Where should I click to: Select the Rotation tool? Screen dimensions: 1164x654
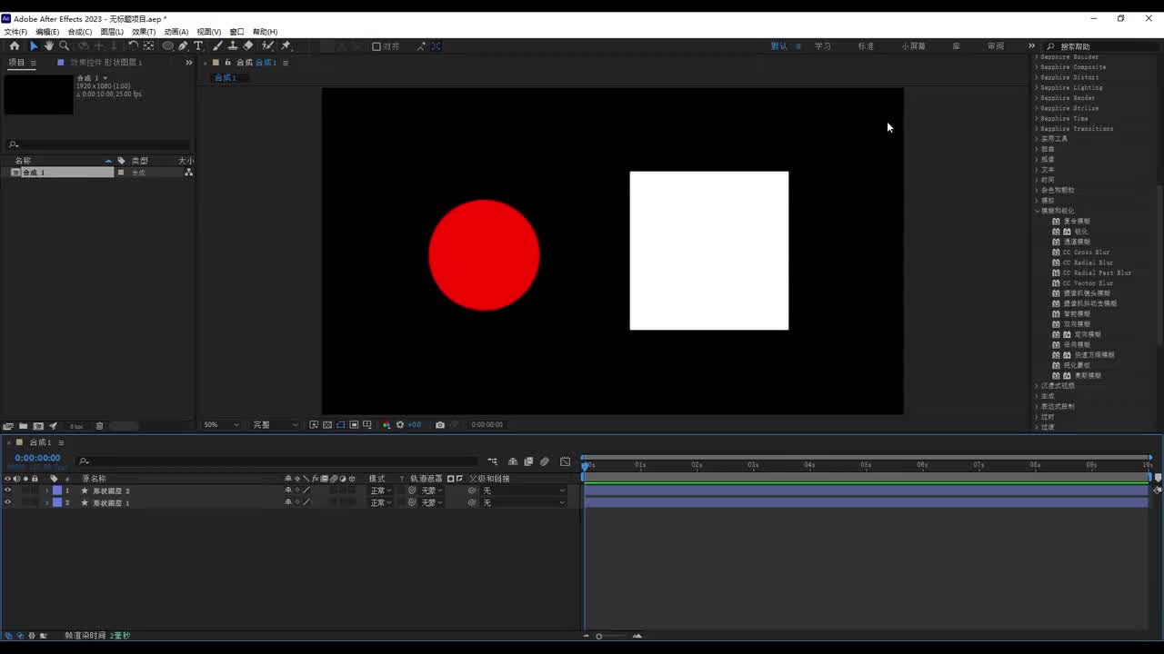(134, 45)
